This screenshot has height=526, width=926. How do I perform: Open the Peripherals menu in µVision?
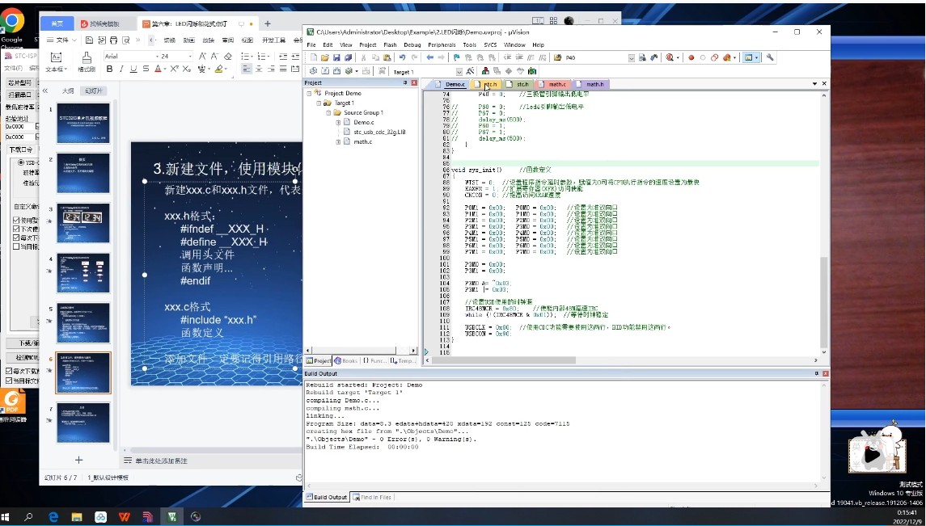point(442,44)
